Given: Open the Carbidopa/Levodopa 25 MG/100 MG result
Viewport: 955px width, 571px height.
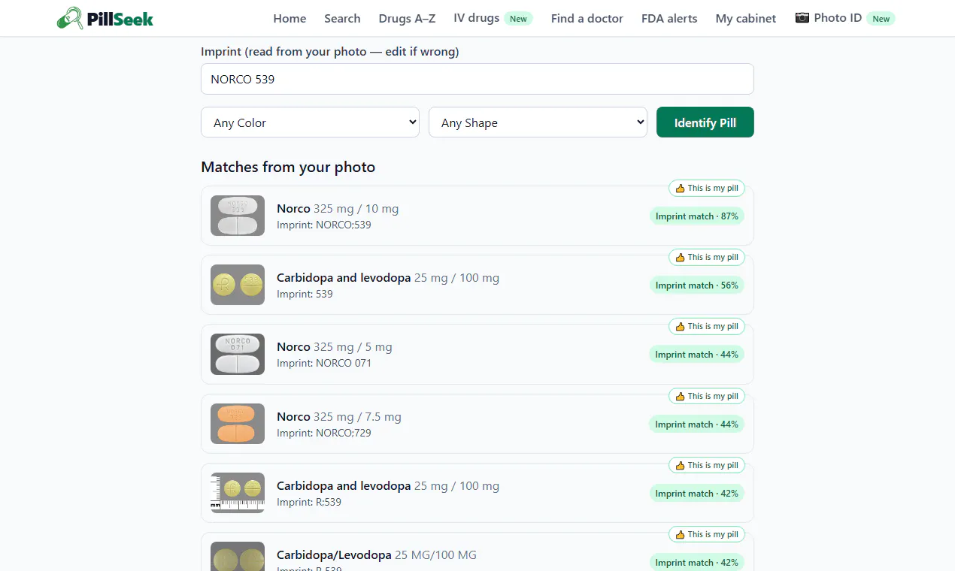Looking at the screenshot, I should pos(477,551).
